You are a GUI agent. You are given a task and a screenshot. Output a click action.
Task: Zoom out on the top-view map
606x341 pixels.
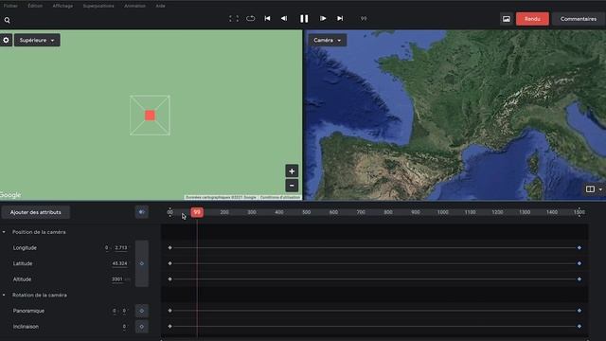click(x=292, y=186)
